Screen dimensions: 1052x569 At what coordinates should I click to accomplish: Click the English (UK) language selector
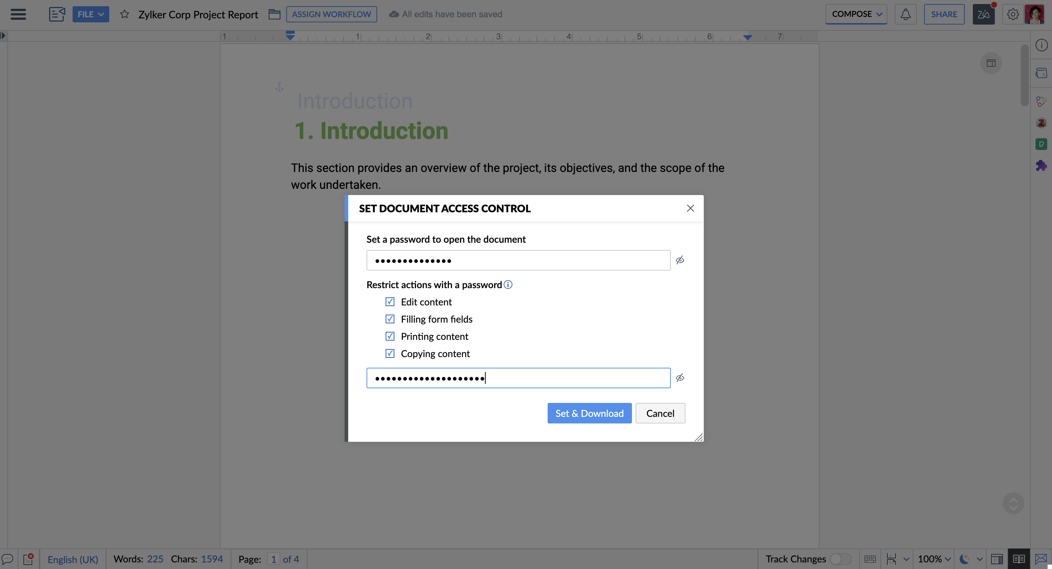73,558
